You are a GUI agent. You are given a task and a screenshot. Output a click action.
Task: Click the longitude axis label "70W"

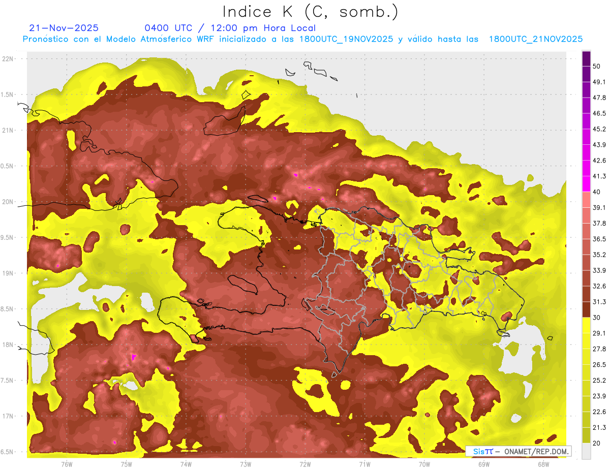pyautogui.click(x=424, y=464)
